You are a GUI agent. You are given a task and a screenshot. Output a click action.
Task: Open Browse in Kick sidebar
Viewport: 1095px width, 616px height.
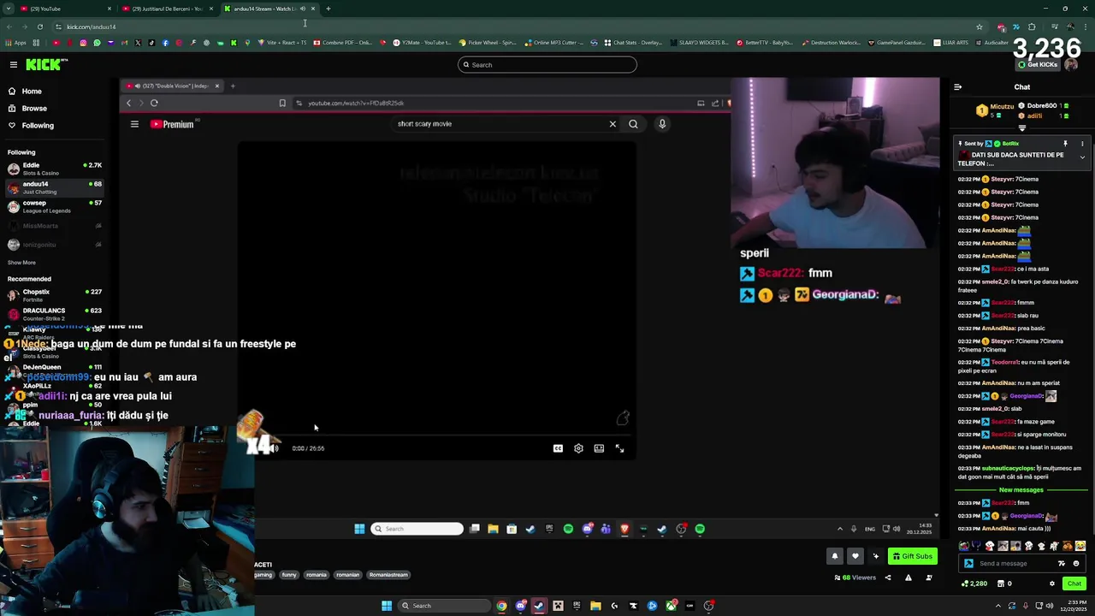[x=34, y=109]
